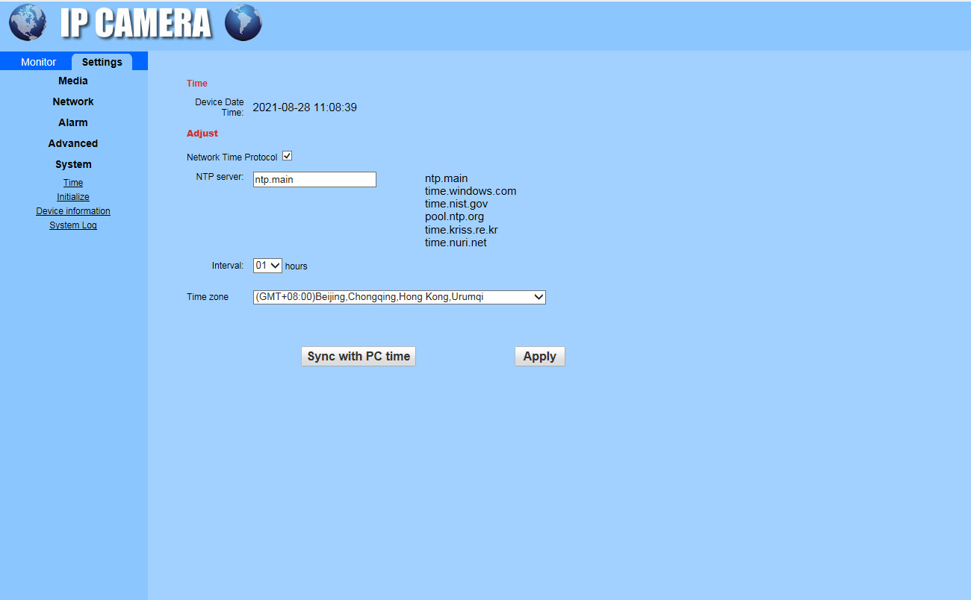This screenshot has height=600, width=971.
Task: Select time.nuri.net from the server list
Action: tap(456, 243)
